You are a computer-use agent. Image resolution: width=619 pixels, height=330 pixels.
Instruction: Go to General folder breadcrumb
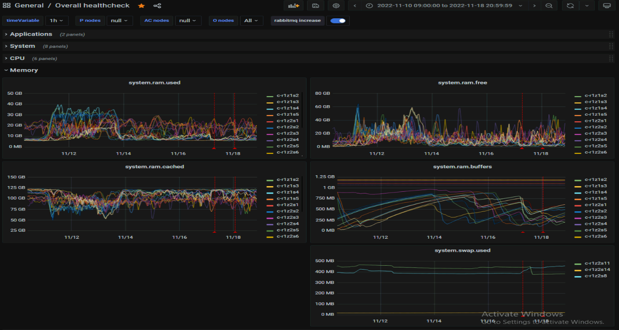(x=29, y=6)
